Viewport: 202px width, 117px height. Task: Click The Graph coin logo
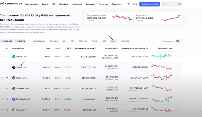[x=14, y=99]
